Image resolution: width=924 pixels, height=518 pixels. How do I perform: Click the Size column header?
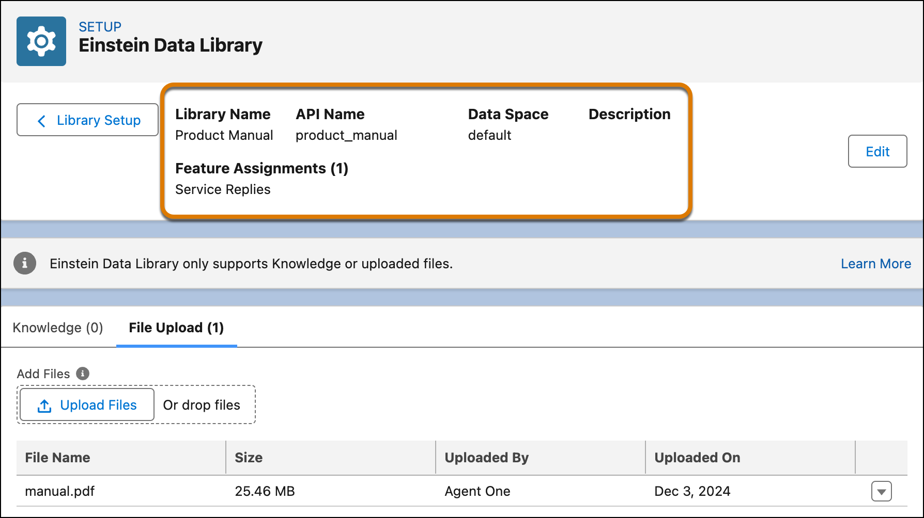tap(249, 458)
